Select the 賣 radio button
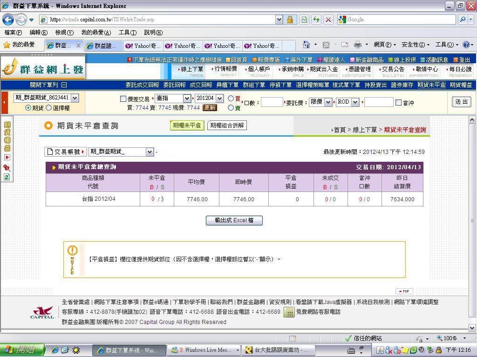The width and height of the screenshot is (477, 357). [231, 107]
